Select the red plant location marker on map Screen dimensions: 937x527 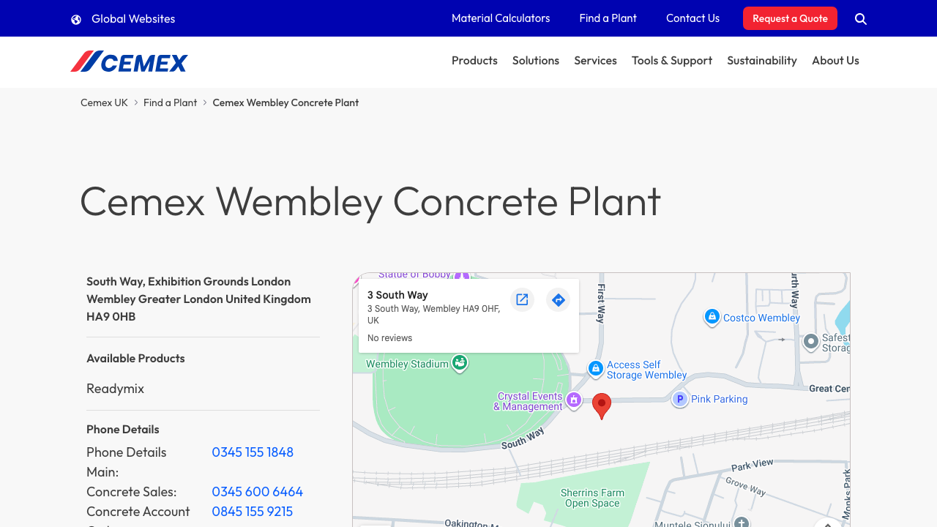[x=602, y=403]
